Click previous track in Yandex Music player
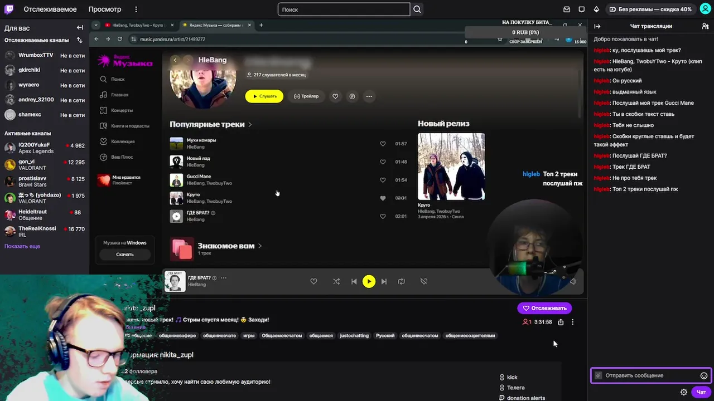Image resolution: width=714 pixels, height=401 pixels. 354,282
